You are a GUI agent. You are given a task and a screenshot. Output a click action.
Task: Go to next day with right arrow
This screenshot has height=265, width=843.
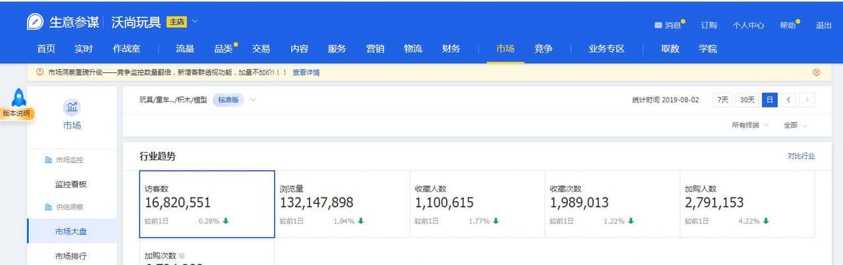[807, 100]
